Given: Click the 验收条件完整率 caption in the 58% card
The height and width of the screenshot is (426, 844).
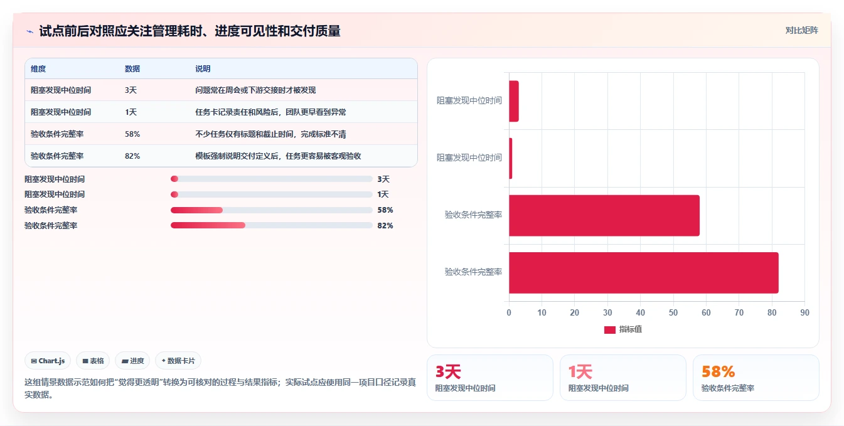Looking at the screenshot, I should click(x=728, y=388).
